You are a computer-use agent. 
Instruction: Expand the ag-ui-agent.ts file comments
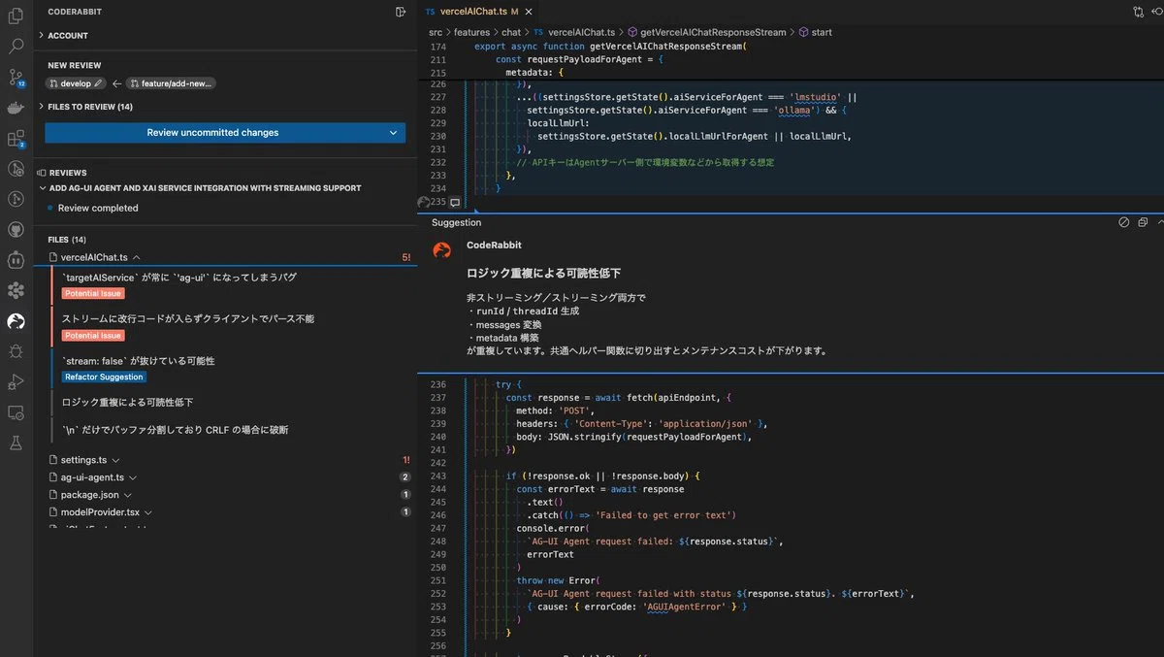(133, 477)
